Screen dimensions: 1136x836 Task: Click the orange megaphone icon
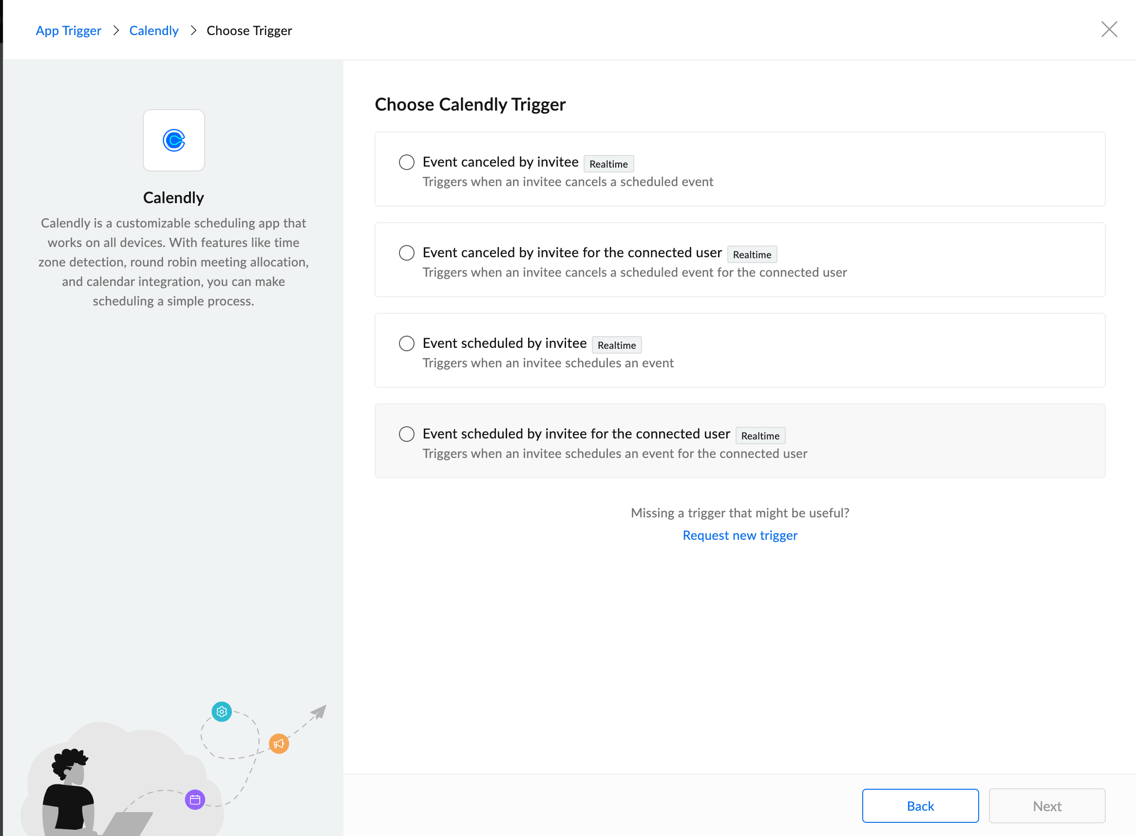click(x=279, y=743)
